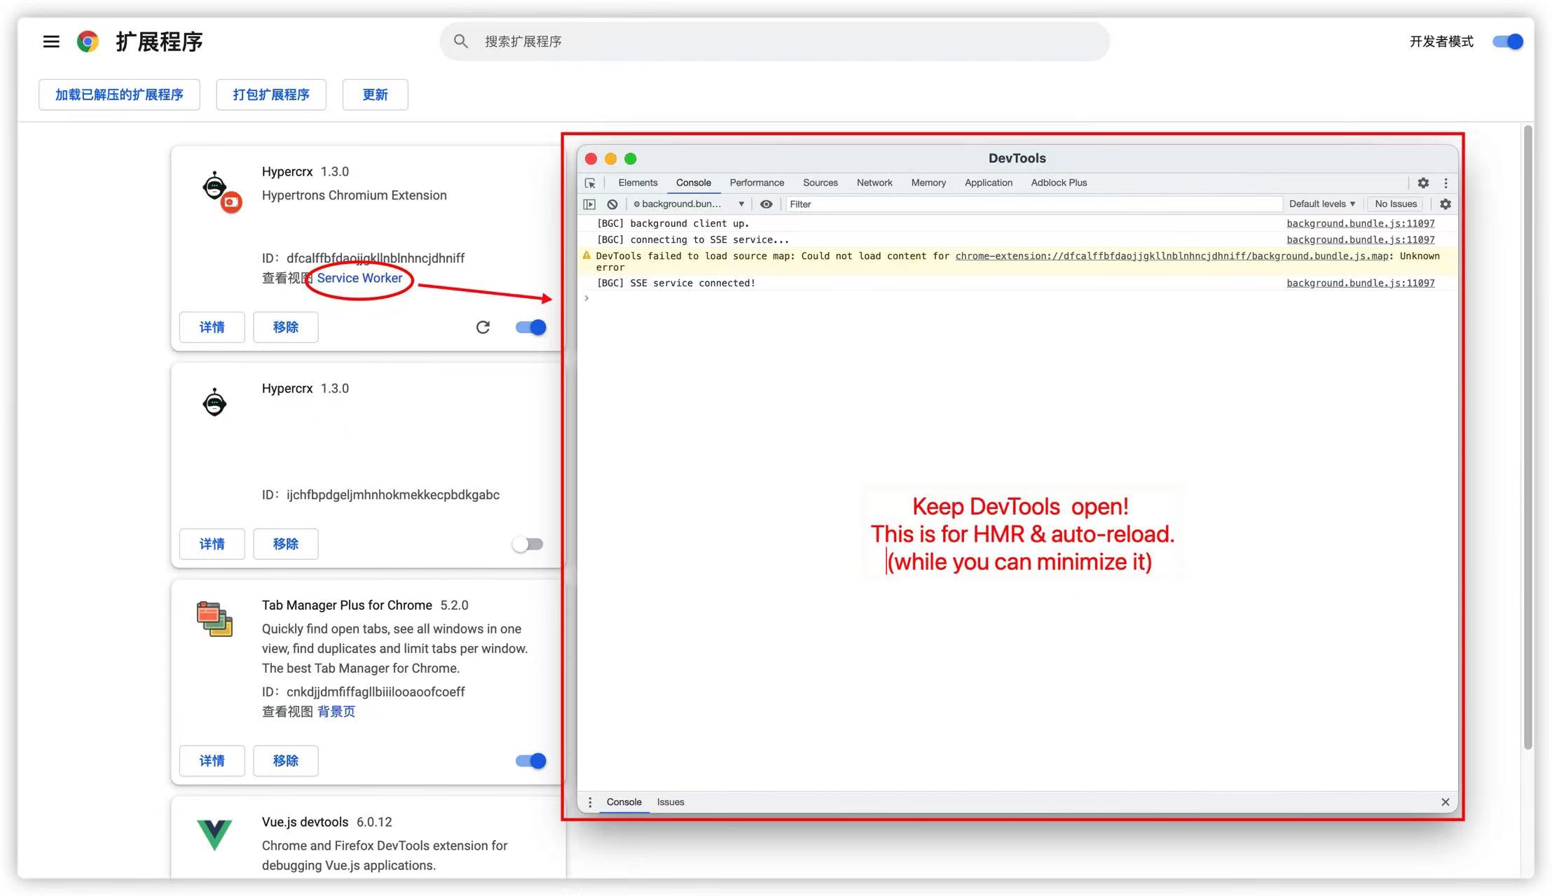Open the drawer three-dot menu
Viewport: 1552px width, 896px height.
[590, 802]
